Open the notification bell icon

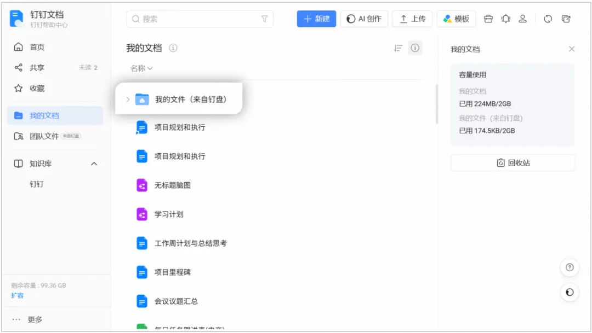[505, 19]
